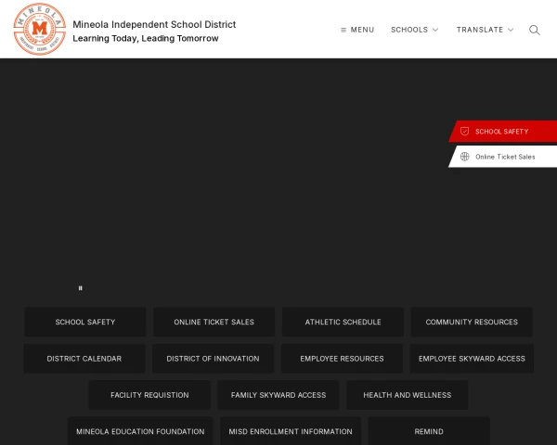
Task: Click the globe icon beside Online Ticket Sales
Action: coord(464,157)
